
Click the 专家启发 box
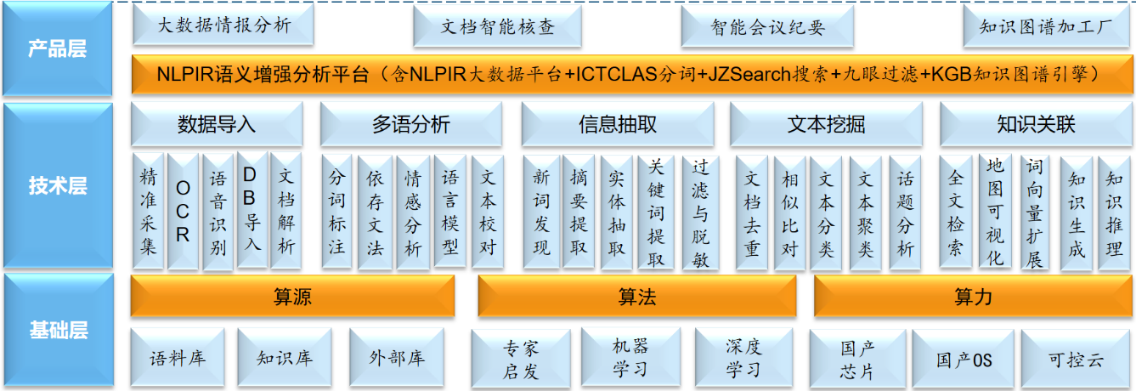(521, 358)
